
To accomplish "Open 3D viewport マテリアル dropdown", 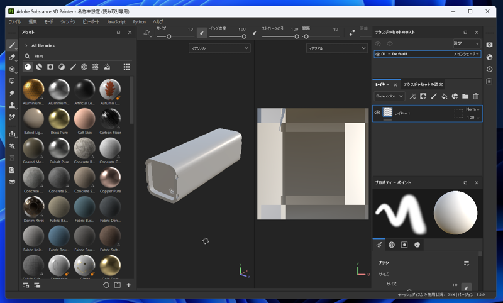I will (x=219, y=48).
